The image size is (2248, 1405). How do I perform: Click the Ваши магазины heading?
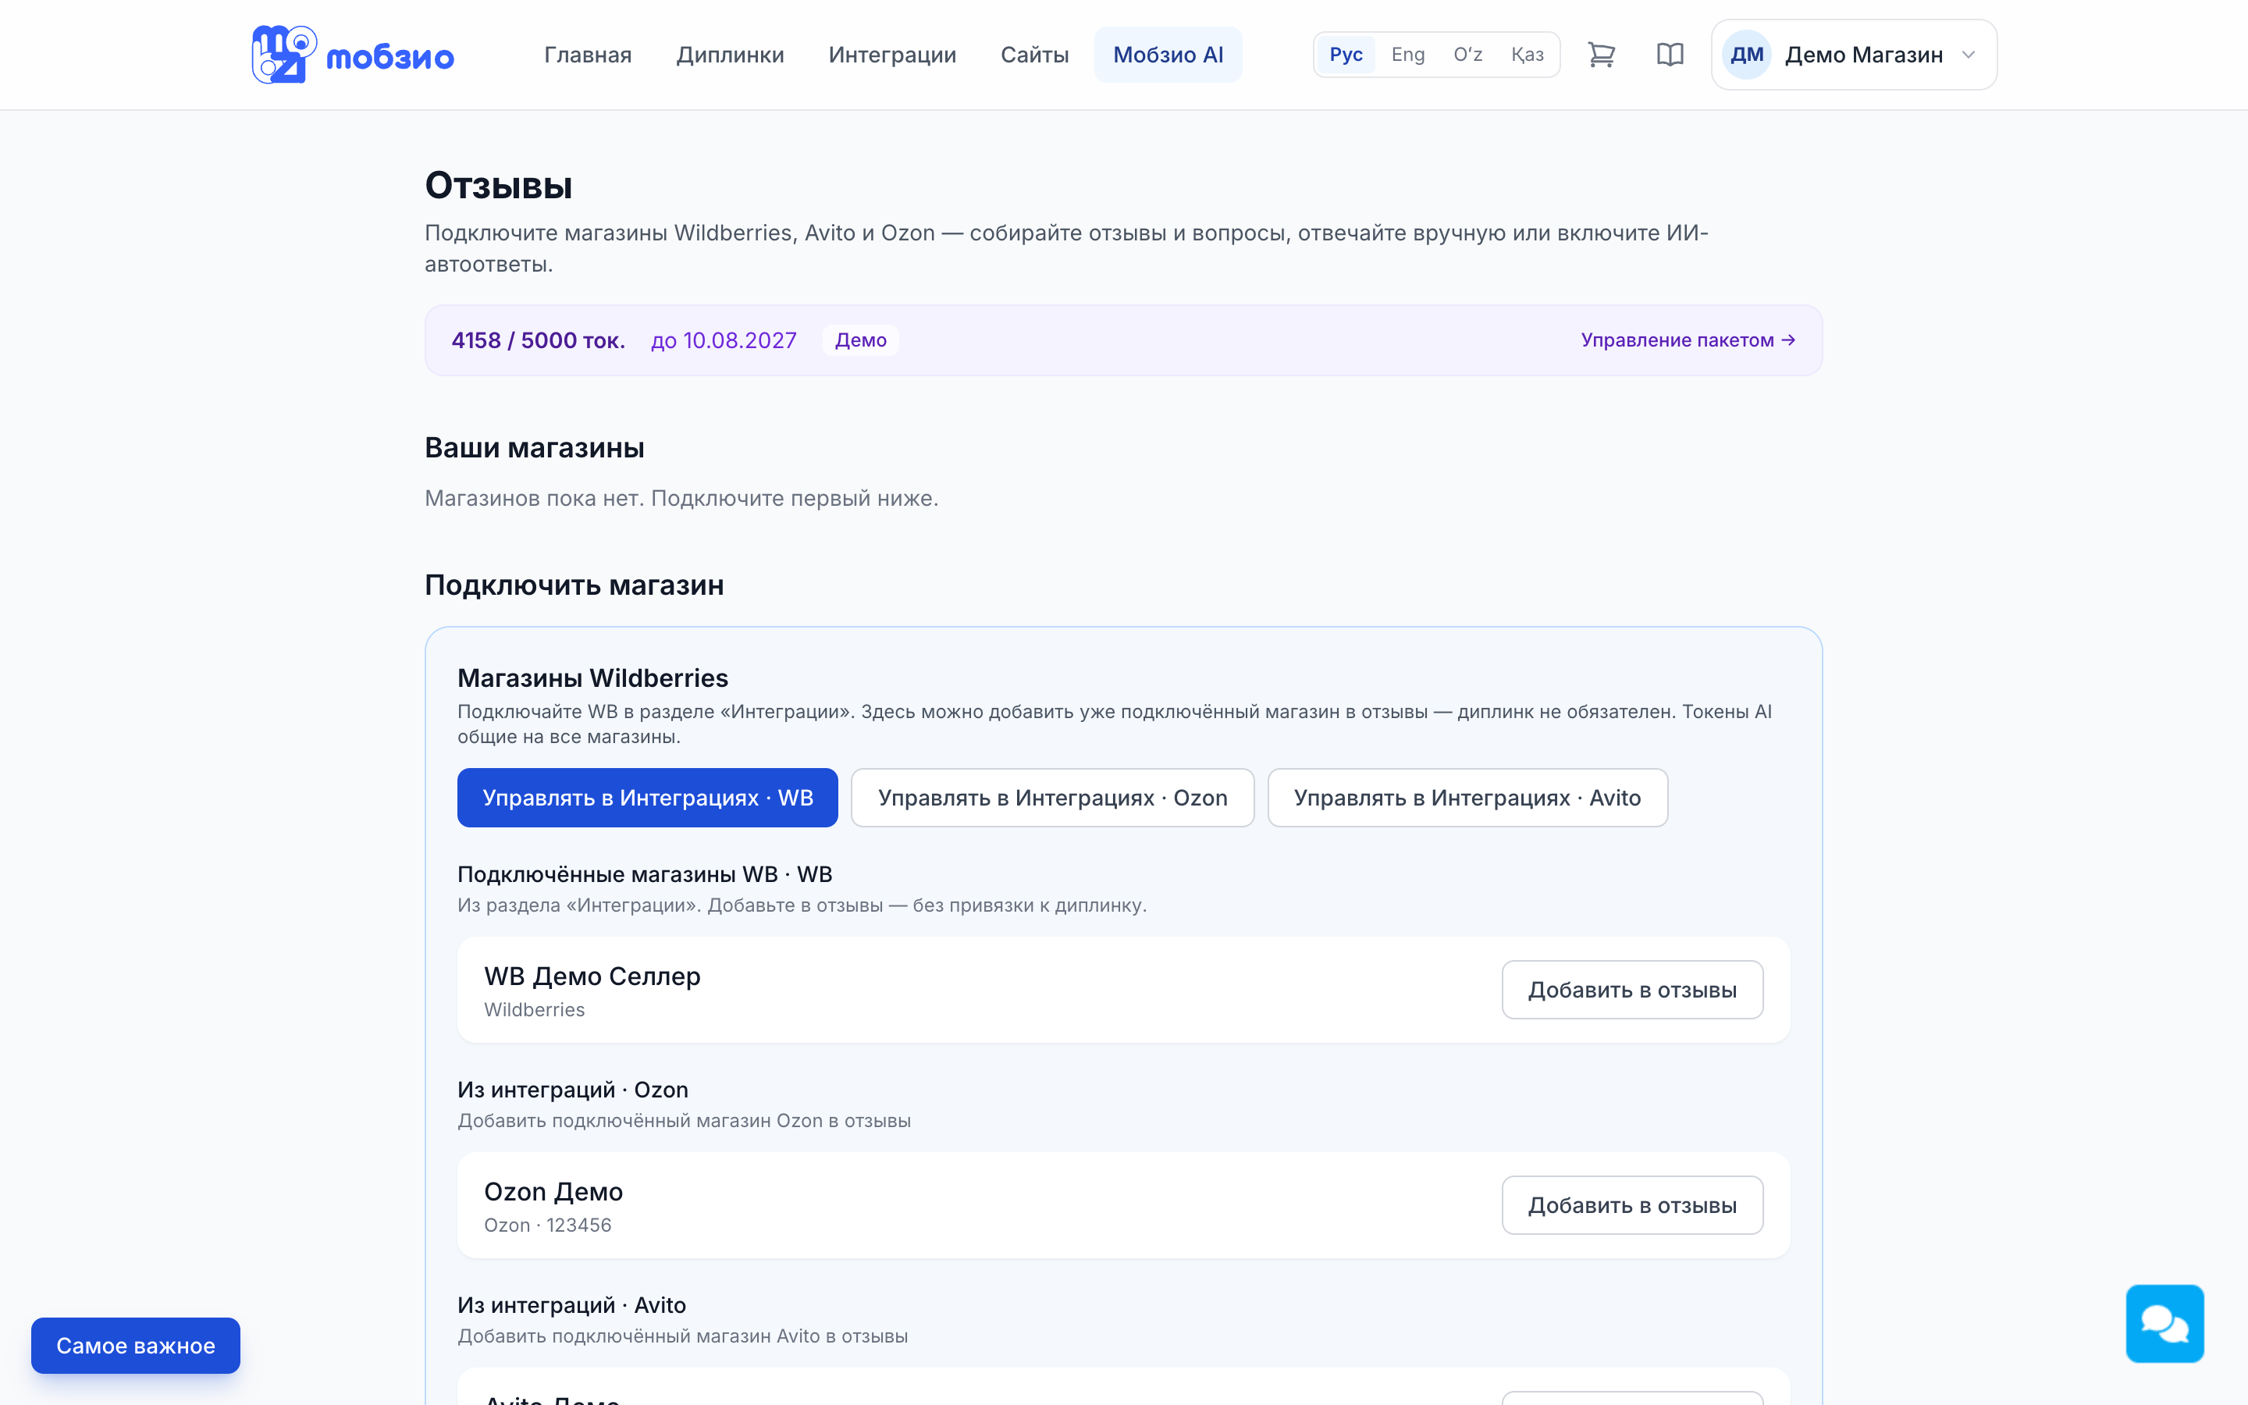(x=534, y=448)
